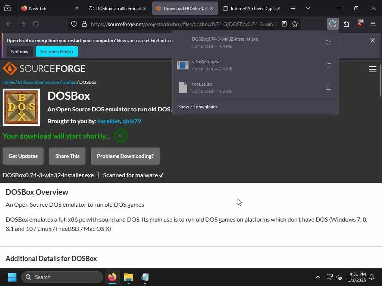Click the downloads toolbar button

pos(332,24)
